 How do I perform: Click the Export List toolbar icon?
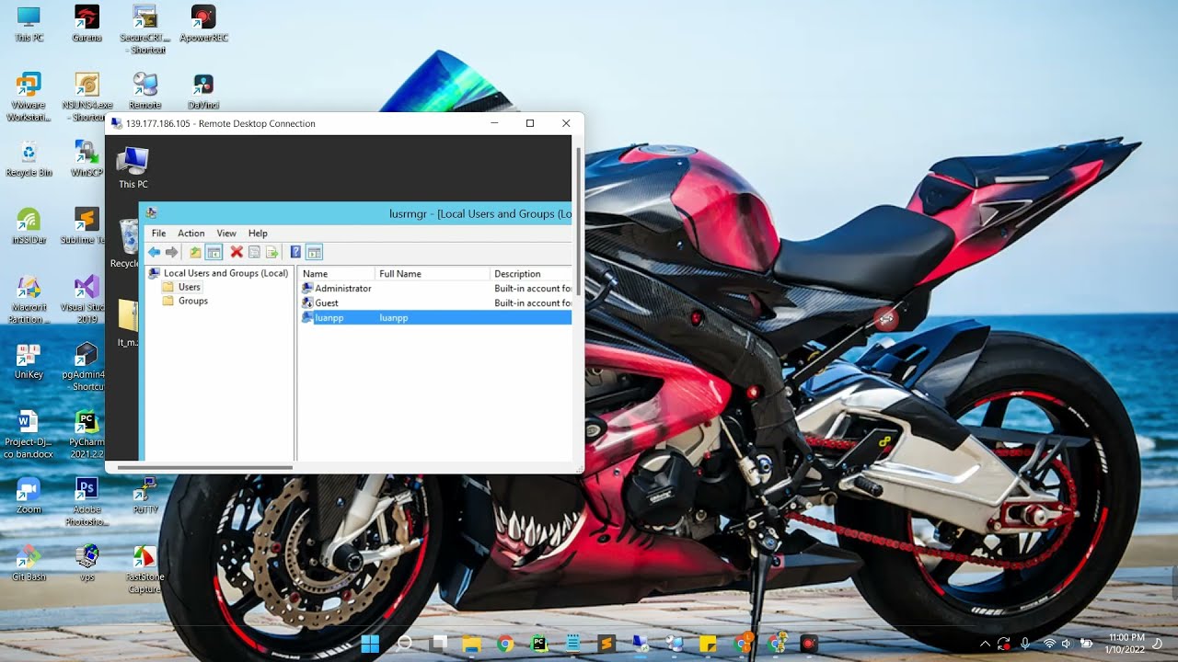(x=271, y=252)
